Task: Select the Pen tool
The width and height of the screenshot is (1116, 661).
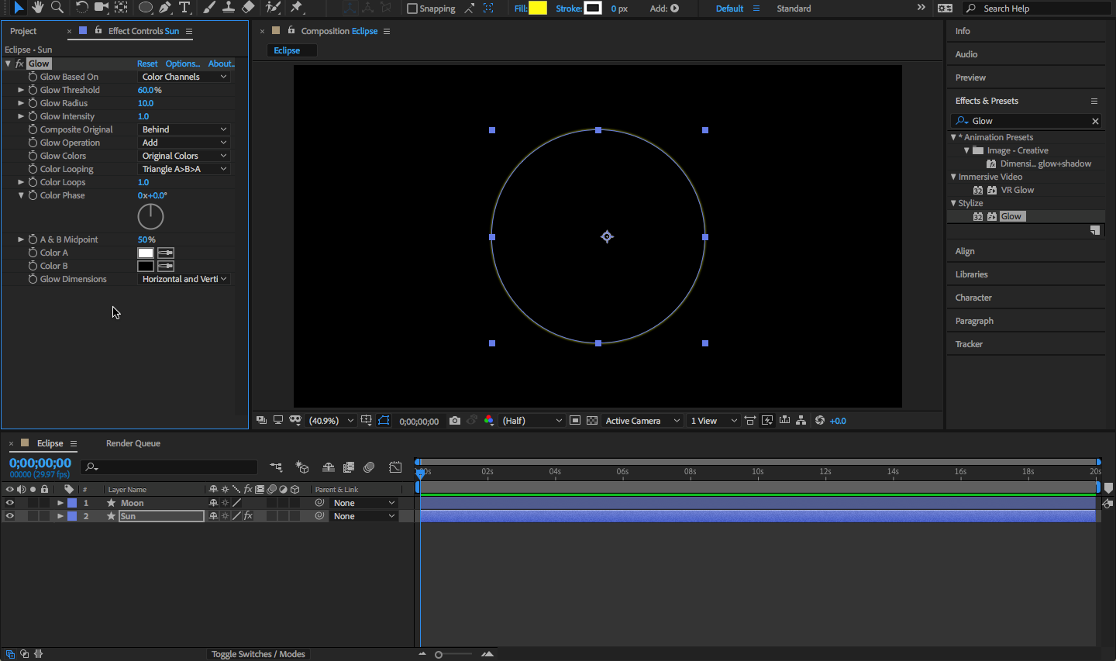Action: click(165, 8)
